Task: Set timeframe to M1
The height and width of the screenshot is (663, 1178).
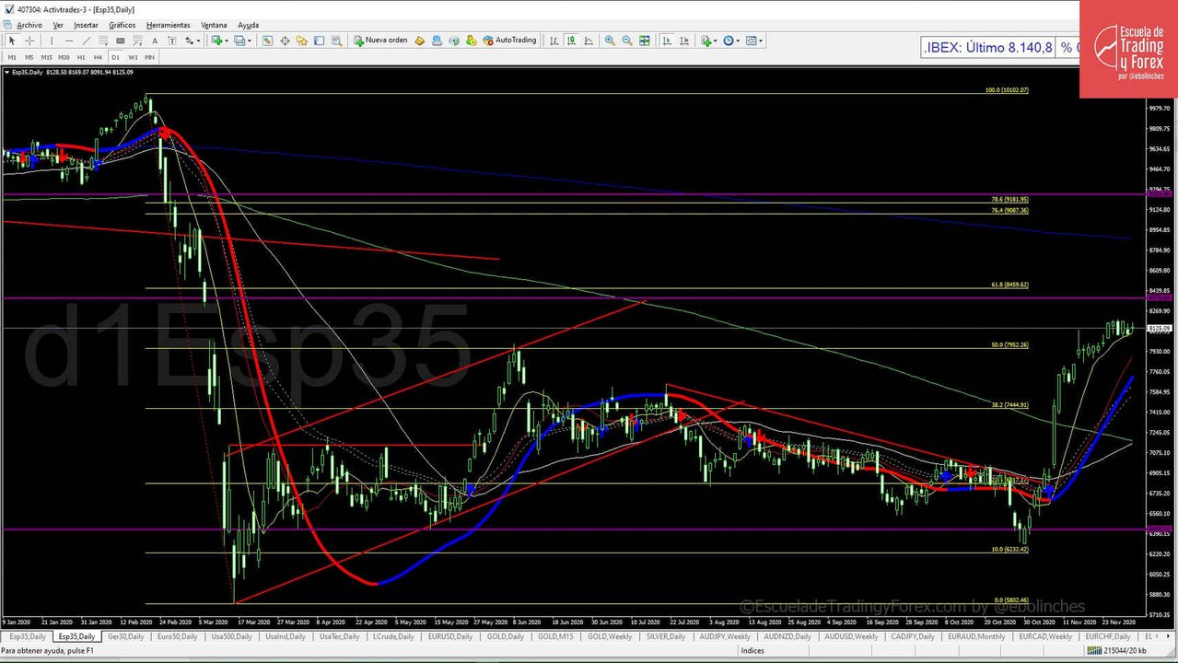Action: 12,57
